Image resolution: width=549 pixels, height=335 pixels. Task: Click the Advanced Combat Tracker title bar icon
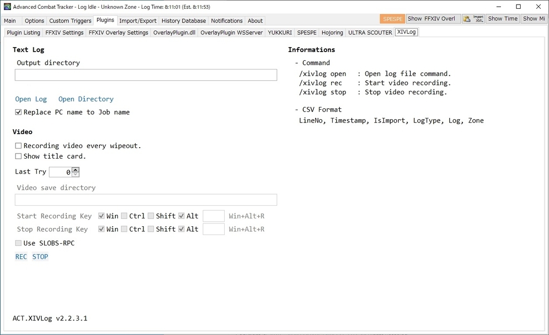click(x=7, y=7)
